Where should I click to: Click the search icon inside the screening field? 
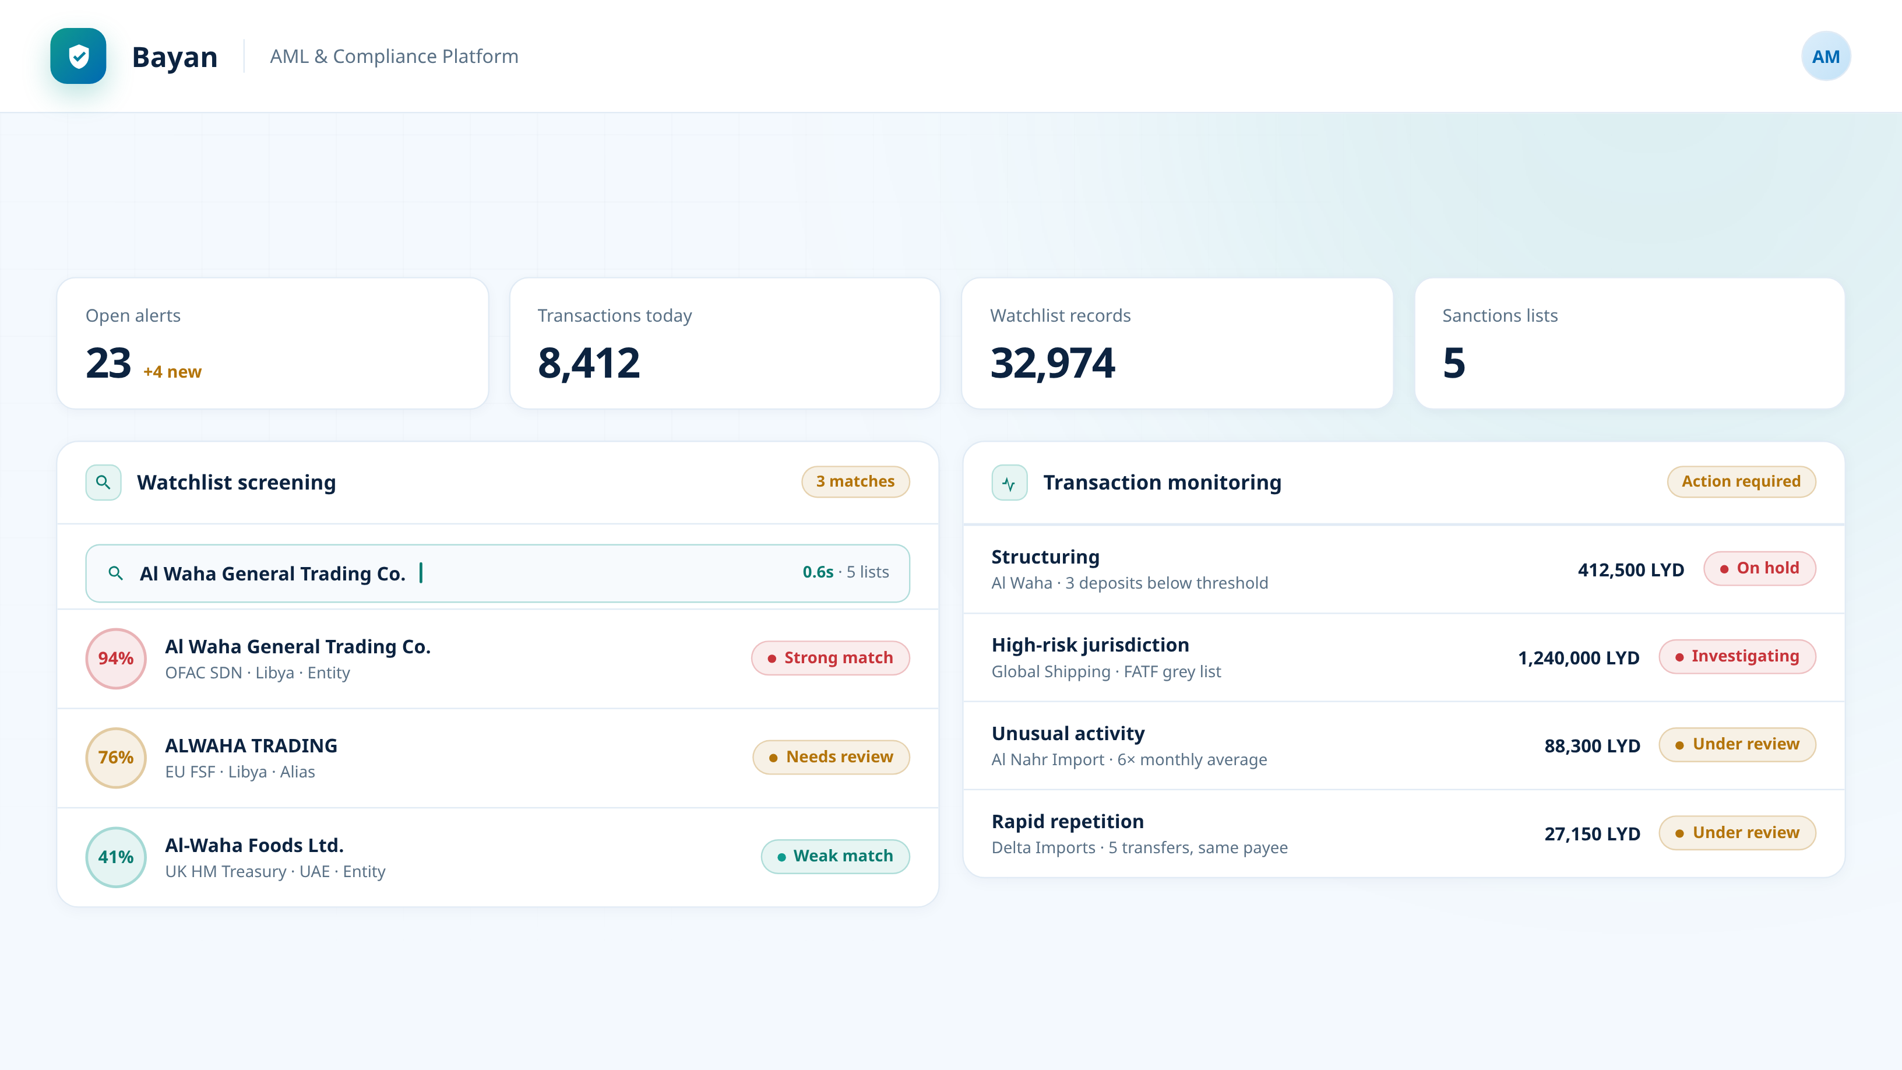pyautogui.click(x=115, y=573)
